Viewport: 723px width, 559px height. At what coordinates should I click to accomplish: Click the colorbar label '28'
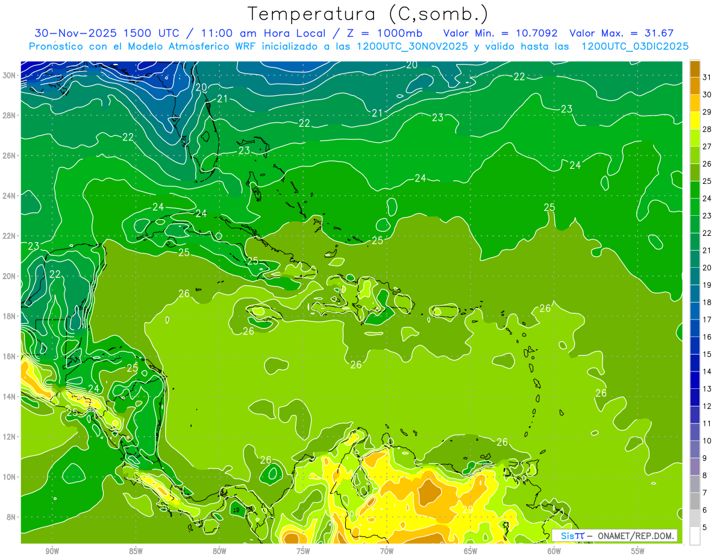(x=707, y=129)
